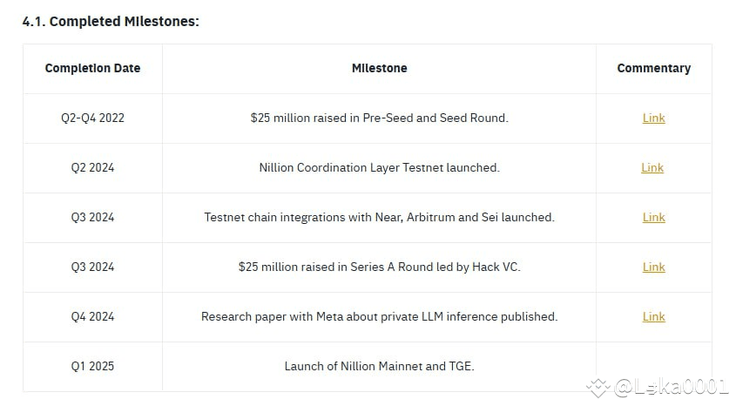Open the Series A Round commentary link
Viewport: 736px width, 406px height.
(653, 267)
